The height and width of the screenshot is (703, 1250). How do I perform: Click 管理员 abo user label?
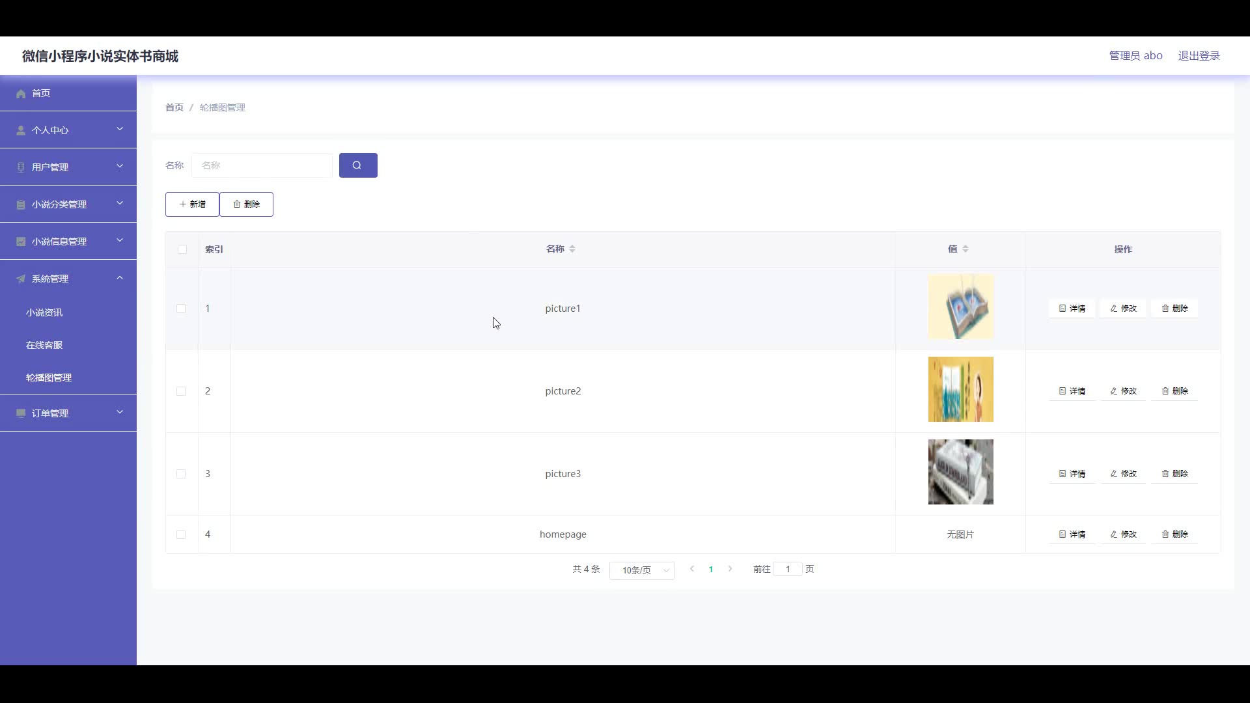click(x=1135, y=56)
